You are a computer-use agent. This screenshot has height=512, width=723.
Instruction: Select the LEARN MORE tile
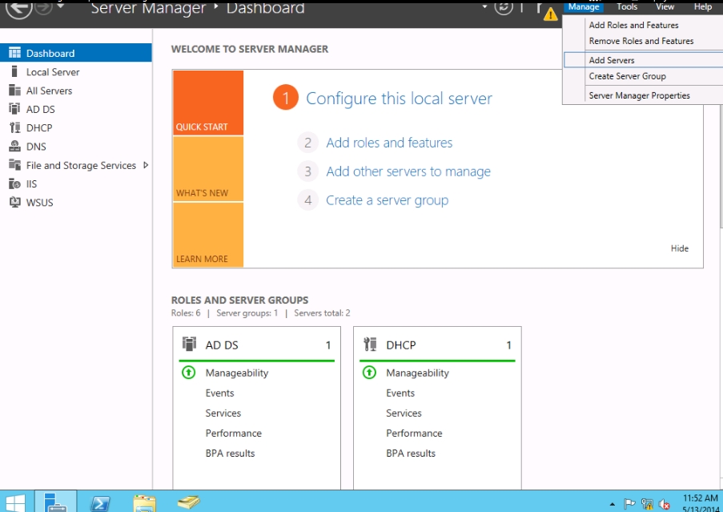(208, 235)
